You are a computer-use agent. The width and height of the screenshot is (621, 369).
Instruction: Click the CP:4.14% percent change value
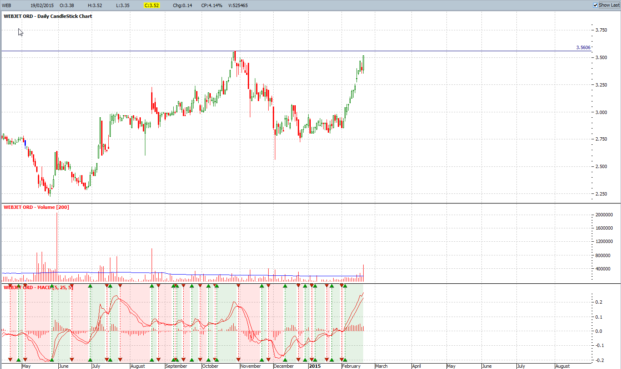pos(212,5)
